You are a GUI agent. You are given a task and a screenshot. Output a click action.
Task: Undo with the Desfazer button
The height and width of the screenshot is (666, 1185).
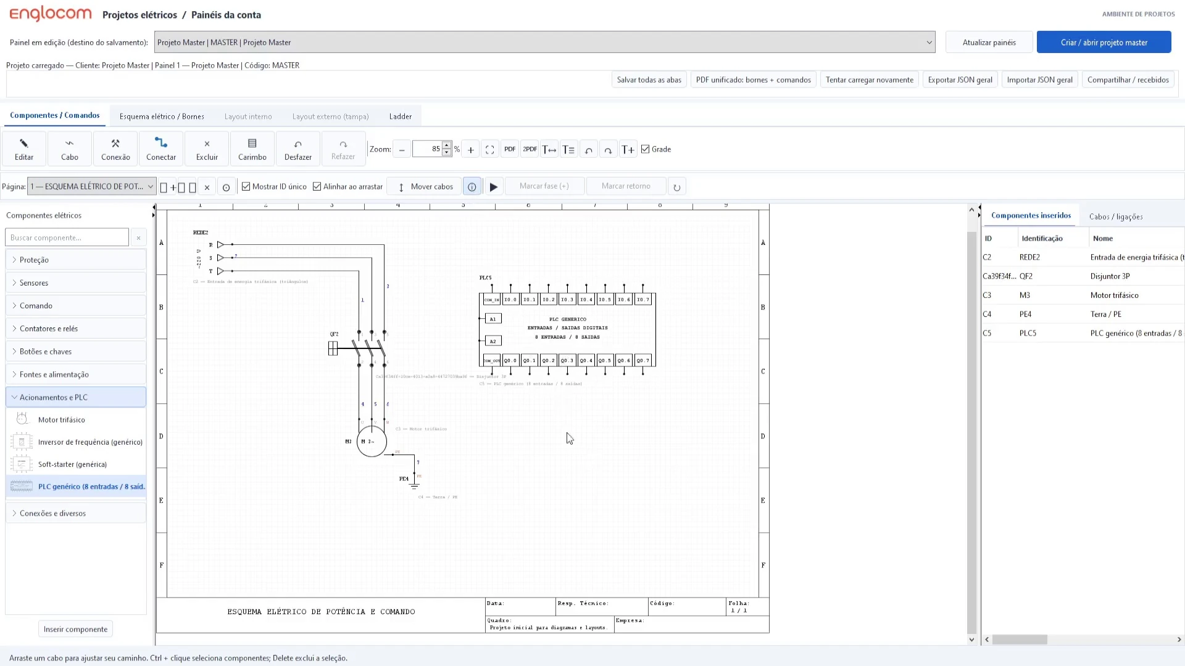(x=298, y=149)
